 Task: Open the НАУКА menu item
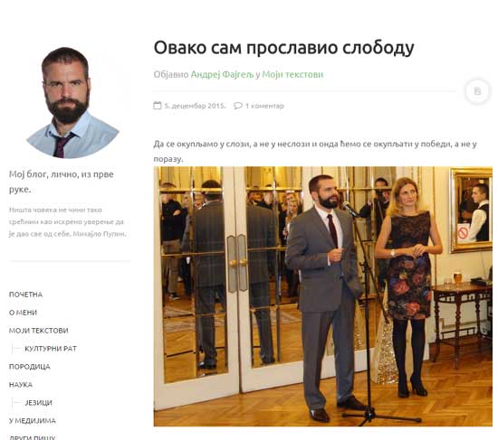(21, 385)
